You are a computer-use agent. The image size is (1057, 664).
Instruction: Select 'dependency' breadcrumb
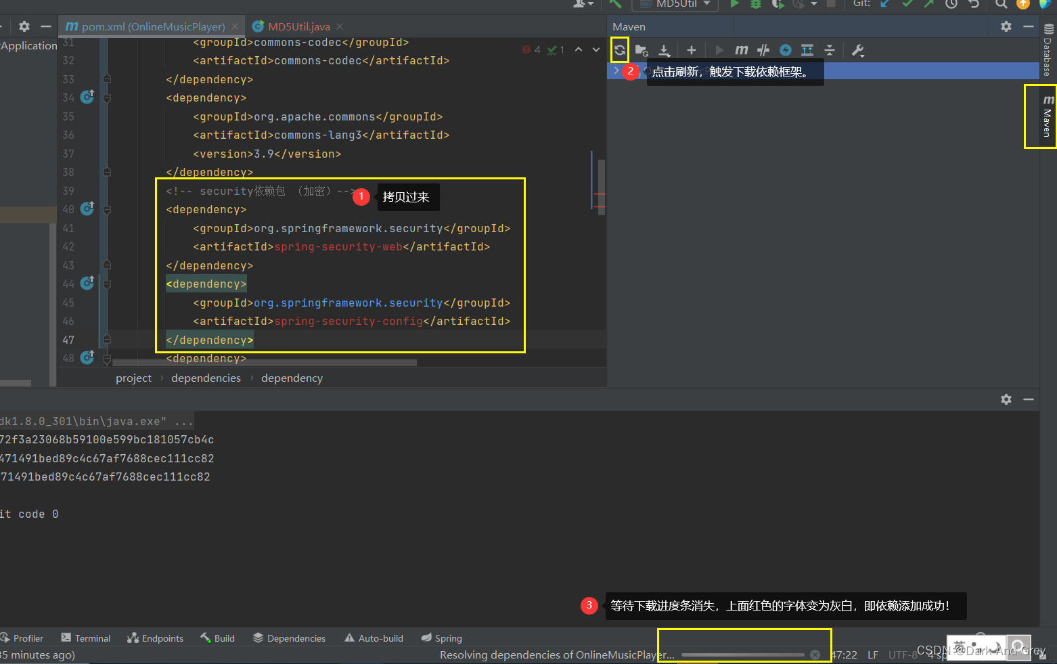(x=292, y=378)
